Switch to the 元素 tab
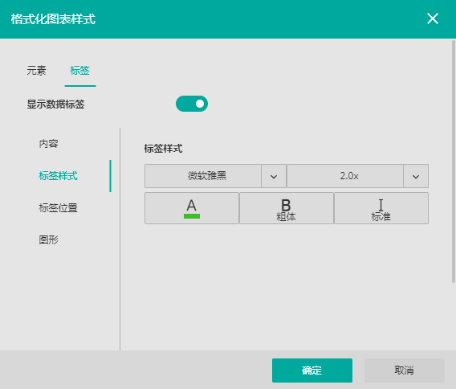Image resolution: width=456 pixels, height=389 pixels. 36,71
